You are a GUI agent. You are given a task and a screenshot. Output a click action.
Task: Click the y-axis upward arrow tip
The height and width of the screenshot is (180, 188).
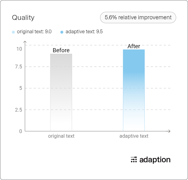(x=25, y=42)
